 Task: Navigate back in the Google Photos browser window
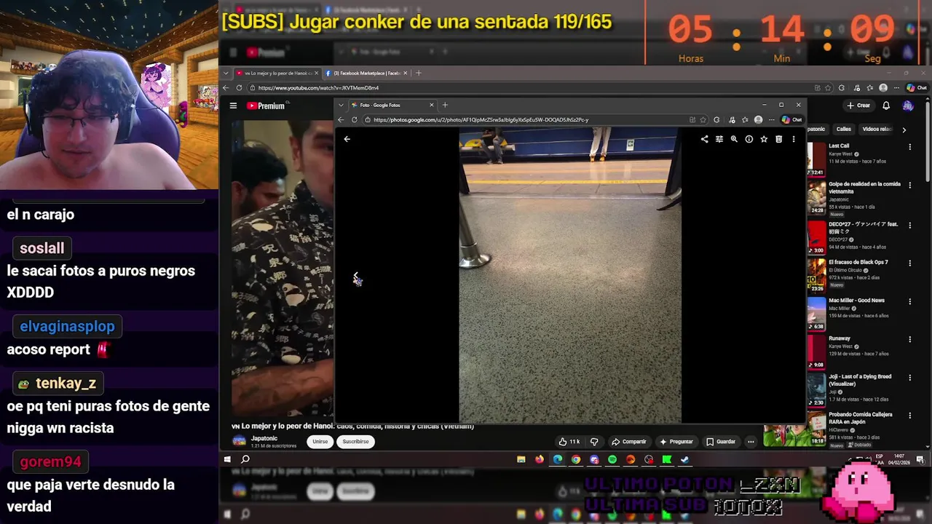[341, 120]
